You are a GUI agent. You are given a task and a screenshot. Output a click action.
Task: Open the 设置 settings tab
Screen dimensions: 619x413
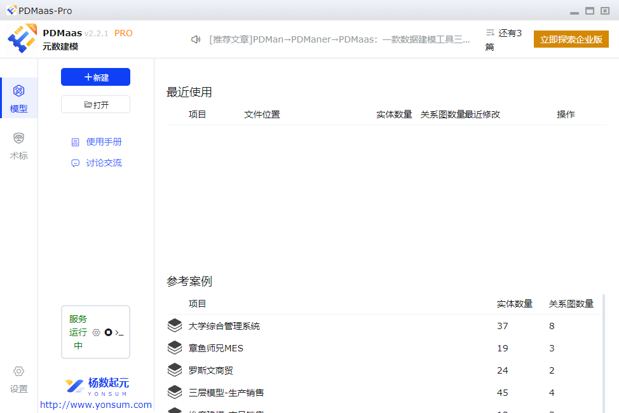(x=19, y=379)
